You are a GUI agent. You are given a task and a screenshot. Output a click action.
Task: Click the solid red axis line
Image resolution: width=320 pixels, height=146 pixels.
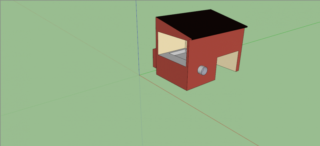coord(199,110)
